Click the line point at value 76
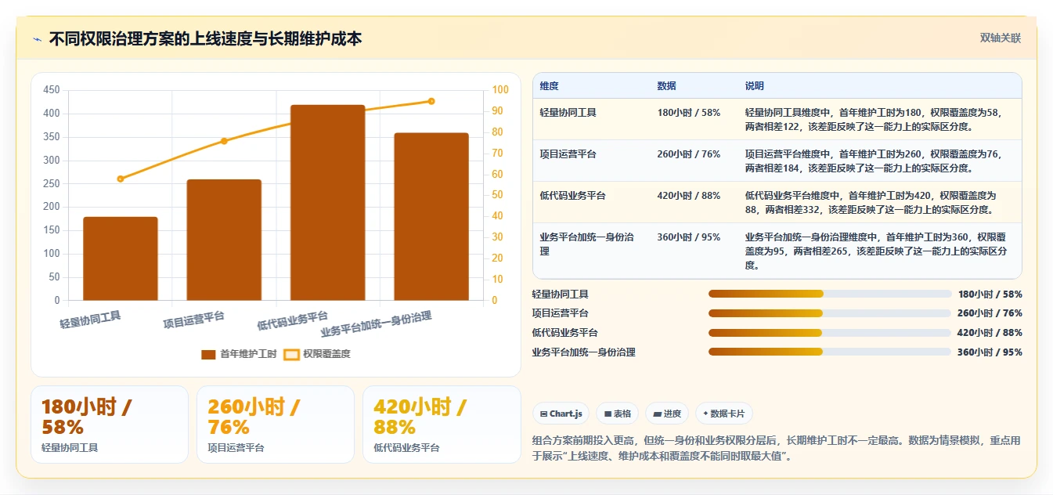The width and height of the screenshot is (1053, 495). [224, 141]
